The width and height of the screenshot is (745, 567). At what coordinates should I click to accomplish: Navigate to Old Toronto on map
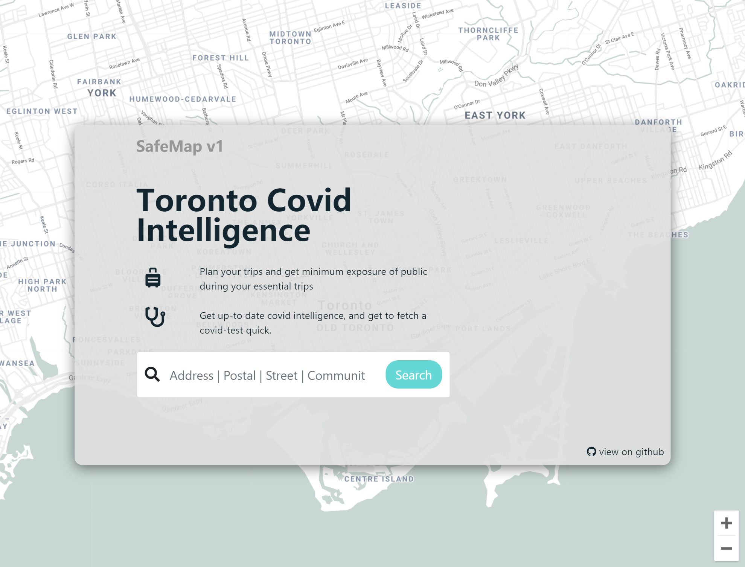[x=354, y=327]
